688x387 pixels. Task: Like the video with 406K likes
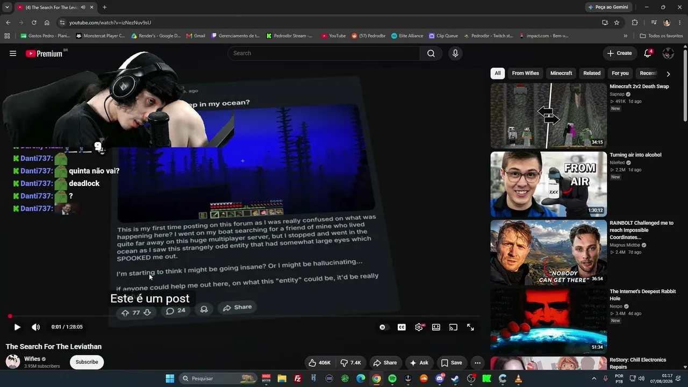click(x=319, y=363)
